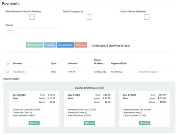Click the Add Payment button
This screenshot has height=135, width=177.
[35, 45]
